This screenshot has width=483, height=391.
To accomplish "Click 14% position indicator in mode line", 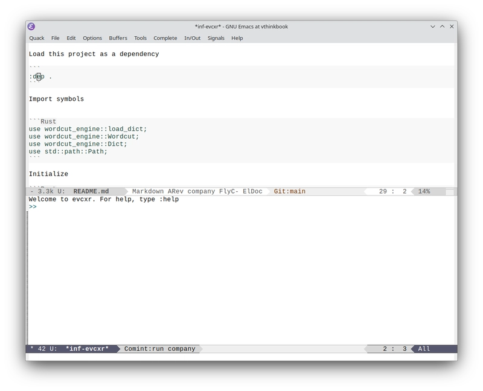I will 424,191.
